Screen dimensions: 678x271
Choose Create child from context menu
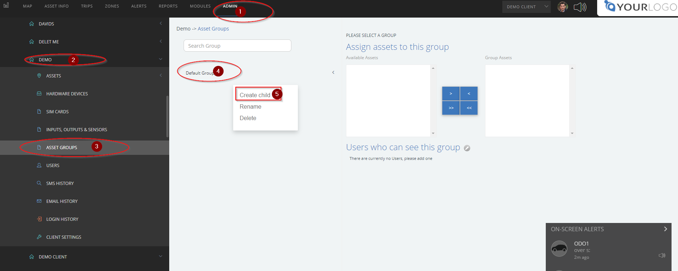255,95
